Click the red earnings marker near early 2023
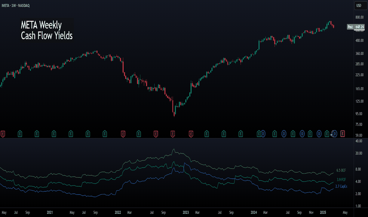Image resolution: width=368 pixels, height=217 pixels. pyautogui.click(x=191, y=134)
